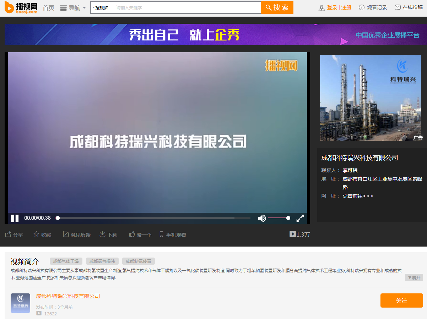Open the navigation dropdown menu
Viewport: 427px width, 320px height.
click(x=73, y=8)
